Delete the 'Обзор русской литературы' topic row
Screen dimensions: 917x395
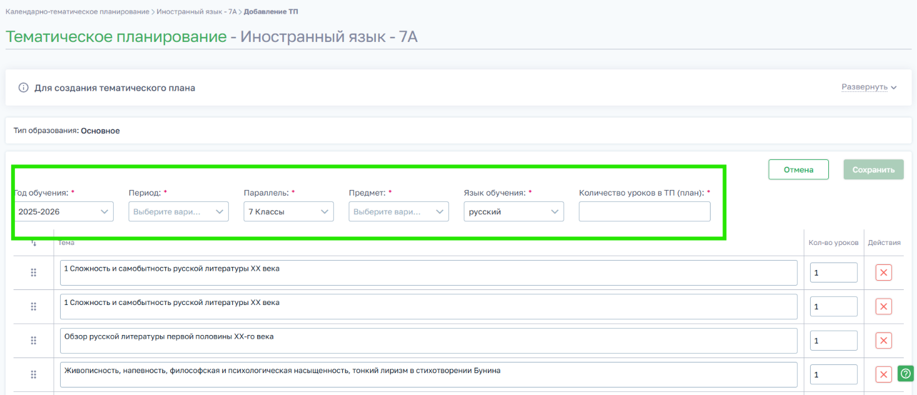point(883,341)
